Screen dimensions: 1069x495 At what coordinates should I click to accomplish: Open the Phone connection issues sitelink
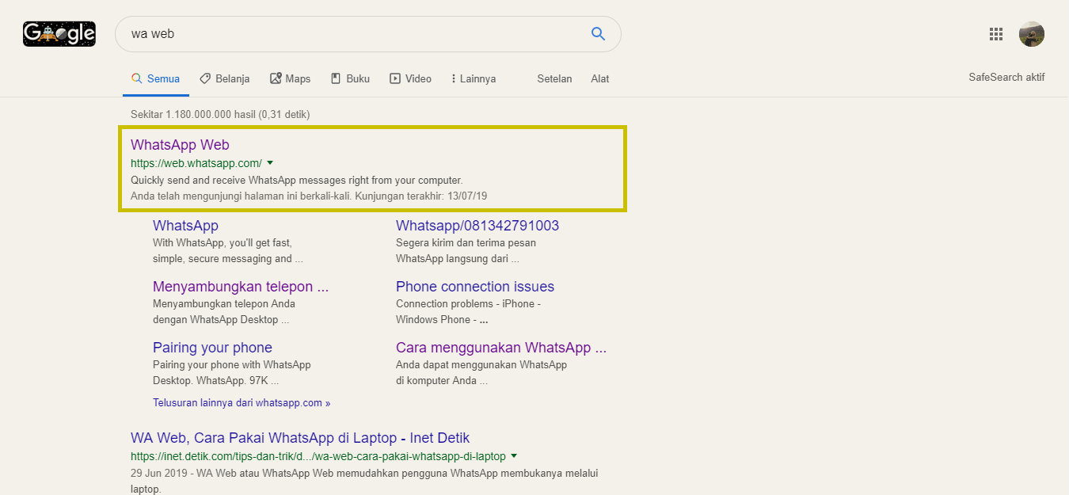475,287
